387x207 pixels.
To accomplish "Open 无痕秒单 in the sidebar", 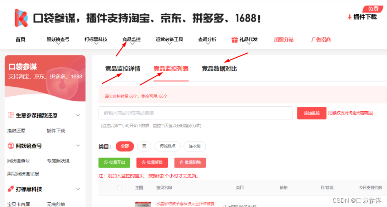I will click(x=56, y=204).
